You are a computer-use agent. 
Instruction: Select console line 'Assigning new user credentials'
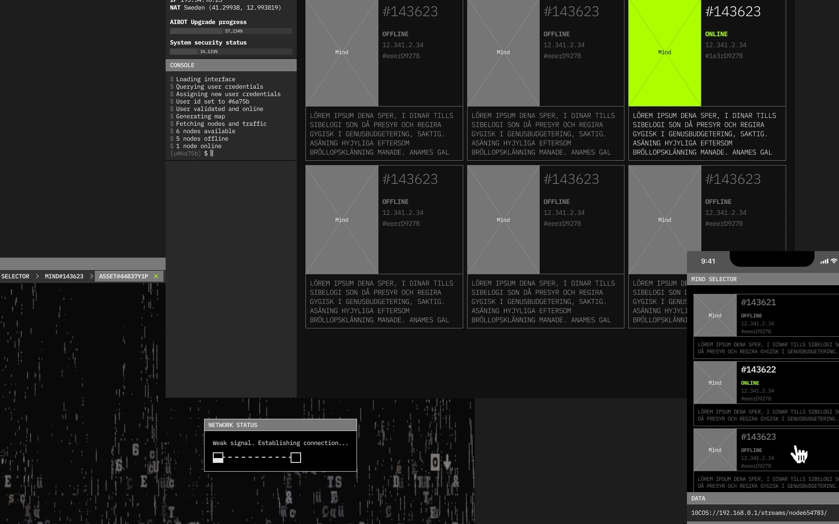228,94
